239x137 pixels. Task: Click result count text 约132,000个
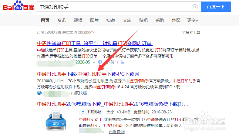84,33
